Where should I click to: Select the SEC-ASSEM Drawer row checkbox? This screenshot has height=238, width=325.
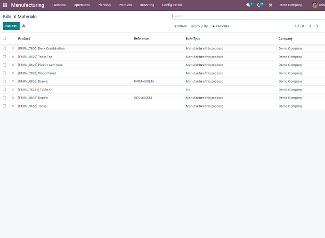(x=4, y=98)
